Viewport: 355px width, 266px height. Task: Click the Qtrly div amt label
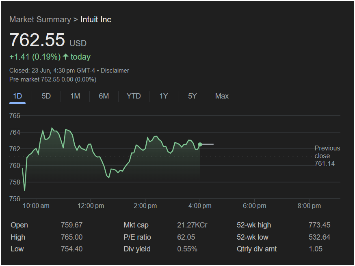257,249
